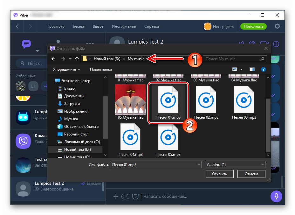The image size is (295, 215).
Task: Click the Открыть button
Action: click(220, 174)
